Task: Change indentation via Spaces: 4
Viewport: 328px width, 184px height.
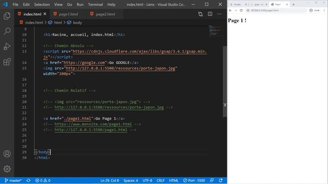Action: coord(131,180)
